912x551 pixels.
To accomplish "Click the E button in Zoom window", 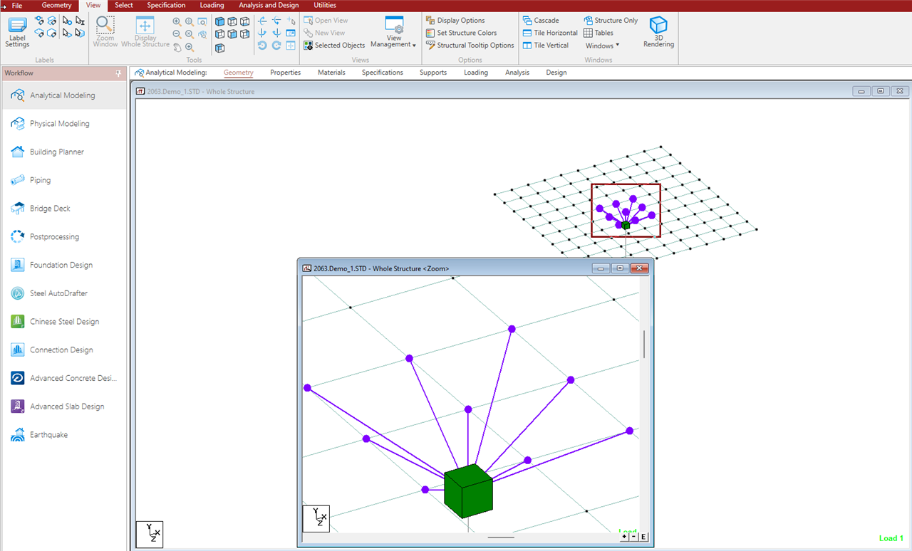I will tap(644, 537).
